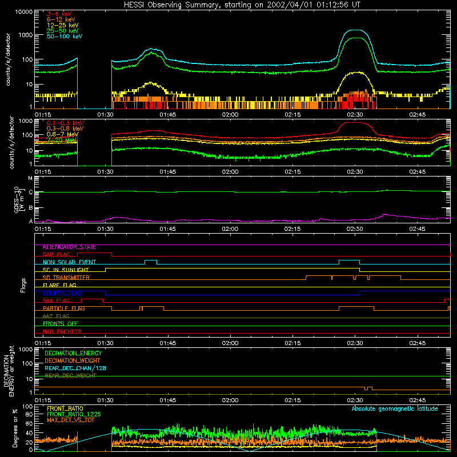Click the MAX_DET_VS_TOT legend label
The image size is (457, 457).
[x=70, y=420]
